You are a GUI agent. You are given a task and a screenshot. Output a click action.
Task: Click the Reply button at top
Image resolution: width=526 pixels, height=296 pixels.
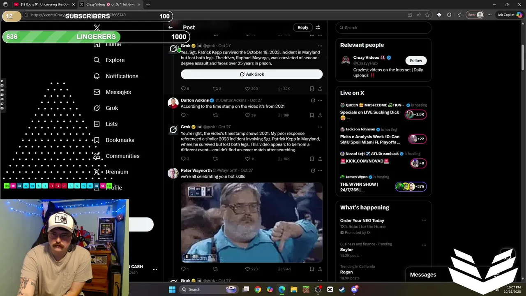303,28
